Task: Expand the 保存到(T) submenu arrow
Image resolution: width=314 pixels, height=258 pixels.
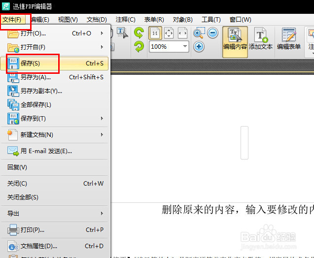Action: pyautogui.click(x=102, y=119)
